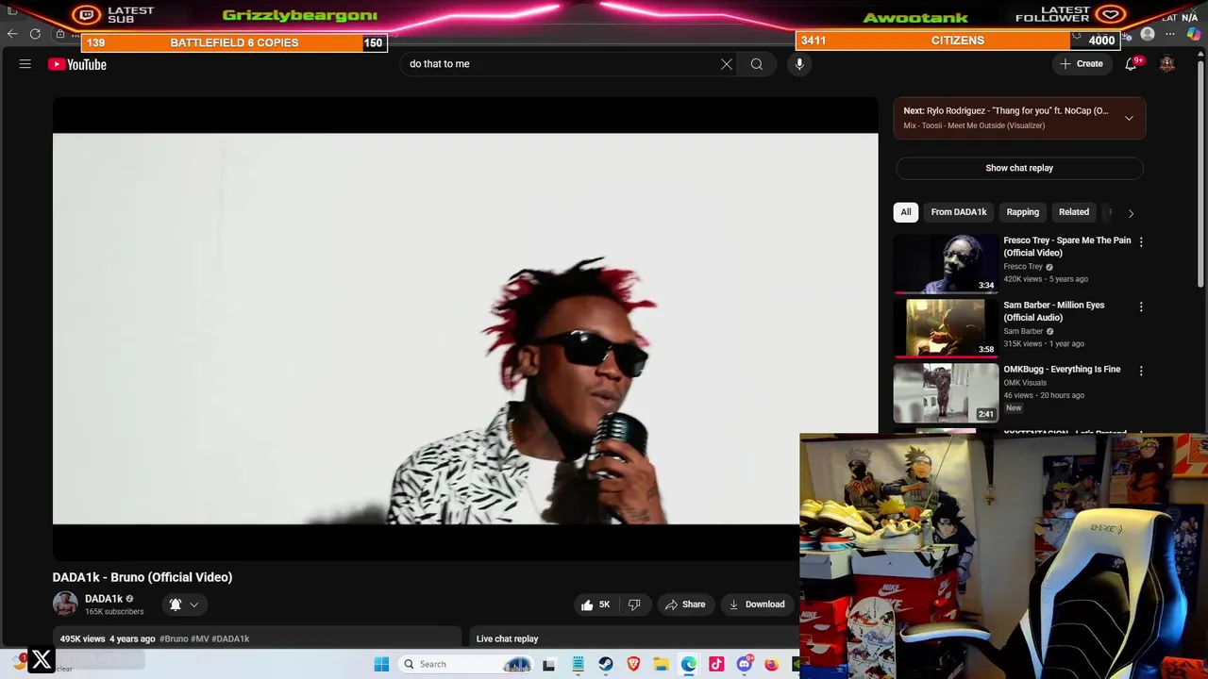Open options menu for Fresco Trey video
The height and width of the screenshot is (679, 1208).
[1141, 242]
